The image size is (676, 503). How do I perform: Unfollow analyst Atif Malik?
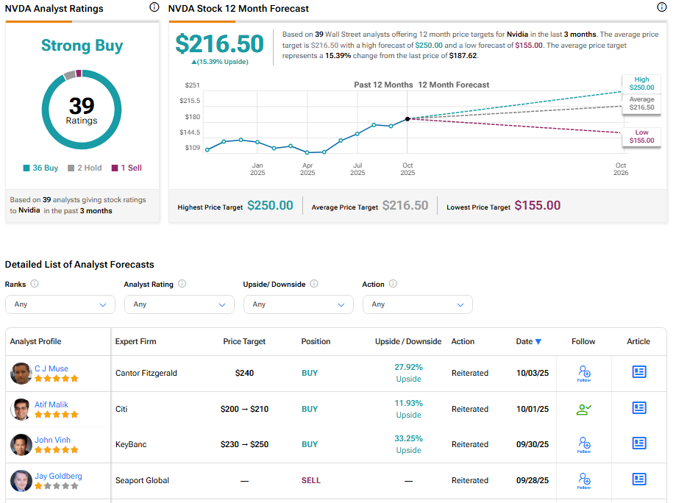[583, 409]
